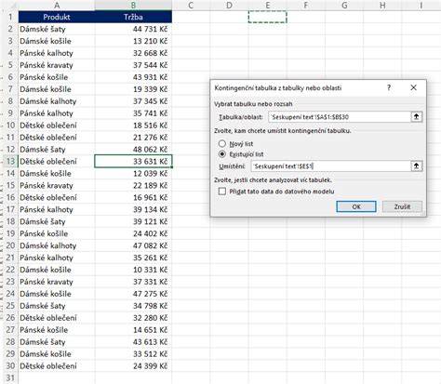The height and width of the screenshot is (384, 441).
Task: Select column B header
Action: coord(133,5)
